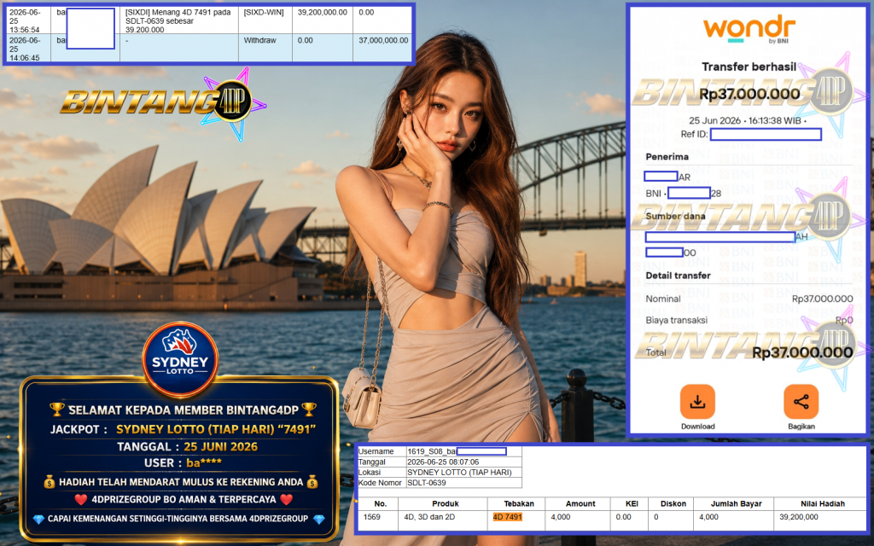Select the bold Rp37.000.000 Total value
The width and height of the screenshot is (874, 546).
pyautogui.click(x=802, y=352)
